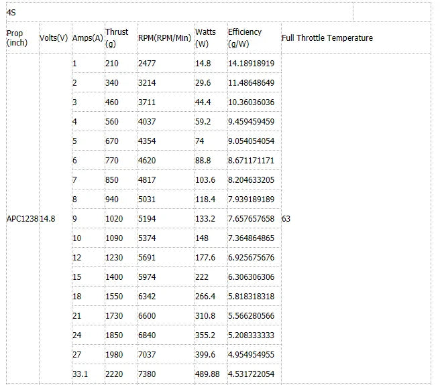
Task: Click RPM value 5691
Action: coord(147,257)
